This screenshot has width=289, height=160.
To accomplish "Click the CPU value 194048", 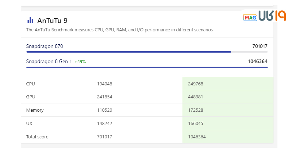I will tap(104, 84).
